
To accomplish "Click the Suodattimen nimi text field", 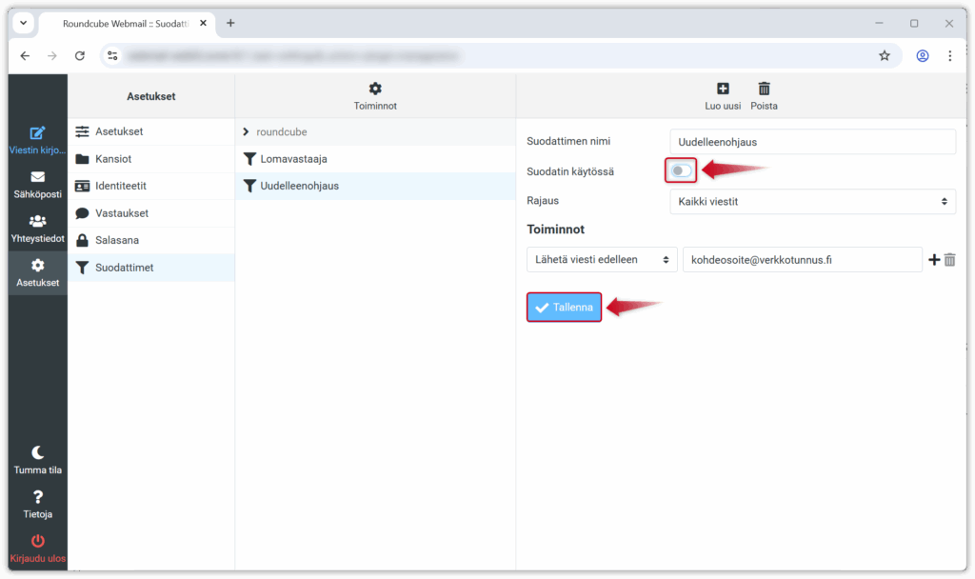I will (812, 142).
